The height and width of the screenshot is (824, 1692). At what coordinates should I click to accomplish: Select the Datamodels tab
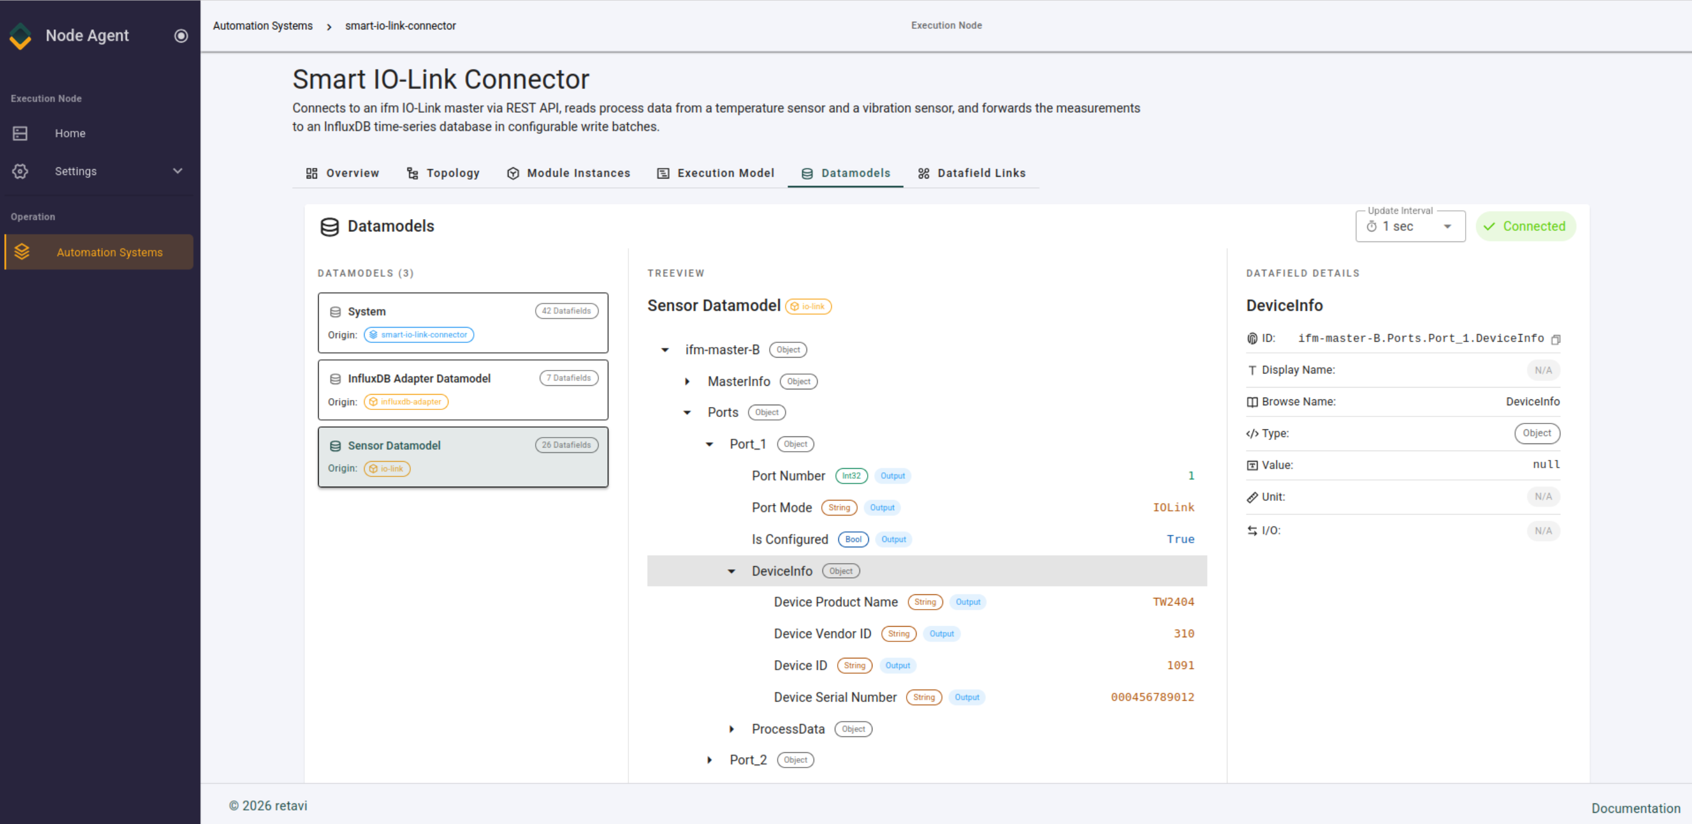point(845,173)
